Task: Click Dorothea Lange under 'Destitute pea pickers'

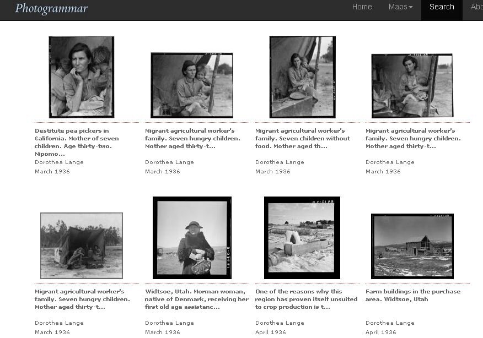Action: (59, 162)
